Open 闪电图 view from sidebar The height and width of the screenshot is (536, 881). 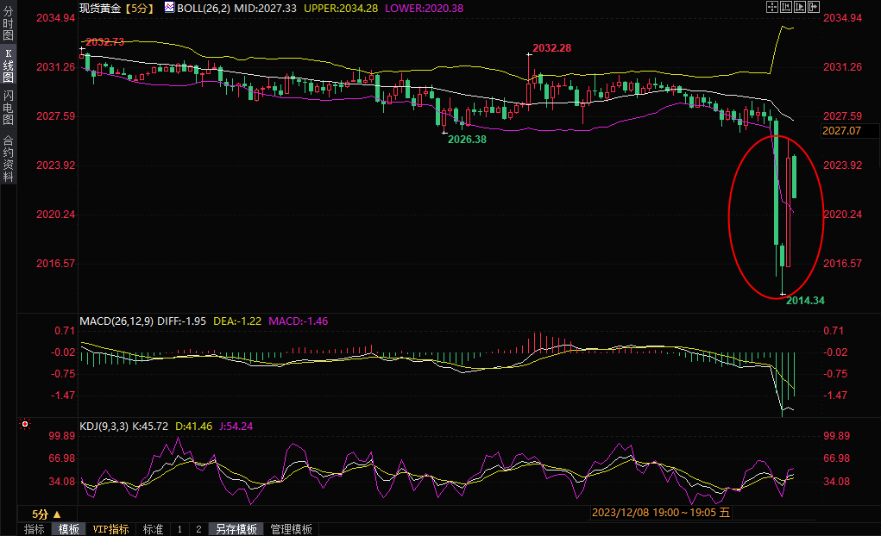(x=8, y=108)
